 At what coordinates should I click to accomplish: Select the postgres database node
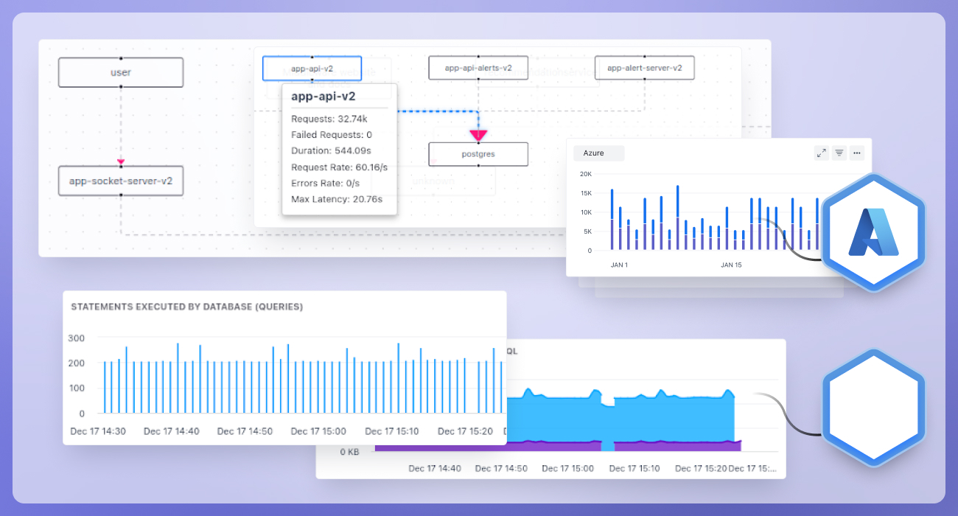(x=478, y=154)
